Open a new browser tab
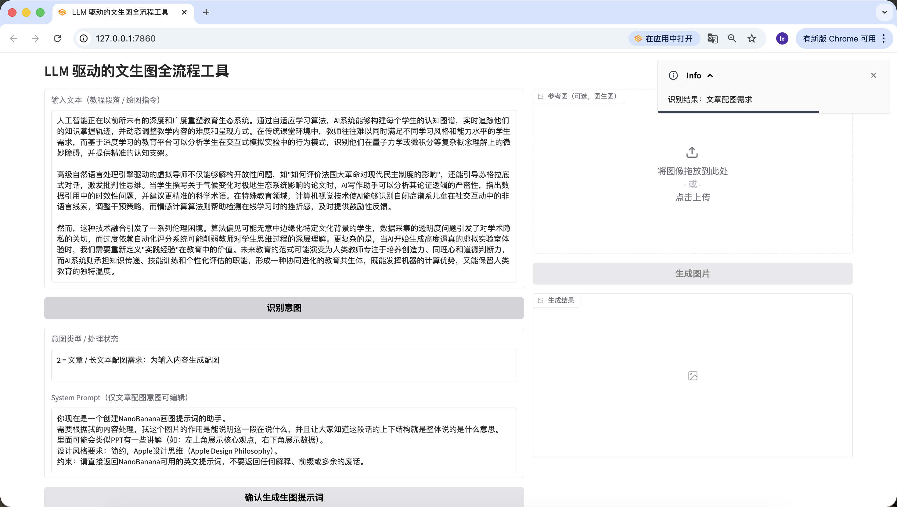 206,12
